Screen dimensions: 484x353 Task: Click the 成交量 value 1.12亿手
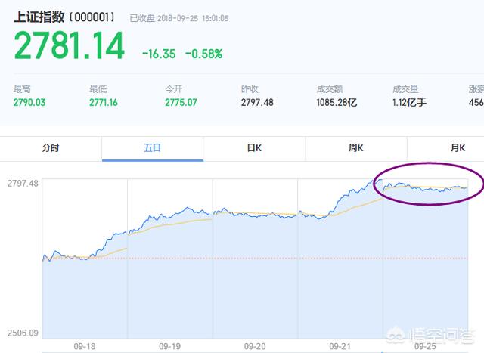pyautogui.click(x=409, y=103)
